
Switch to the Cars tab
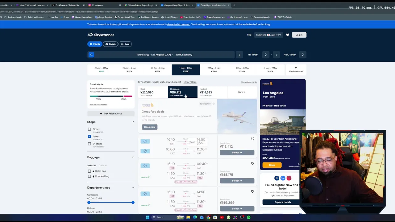coord(125,44)
